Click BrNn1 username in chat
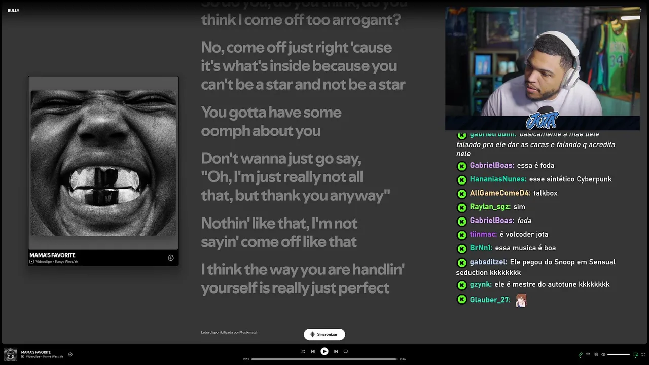Viewport: 649px width, 365px height. 481,248
